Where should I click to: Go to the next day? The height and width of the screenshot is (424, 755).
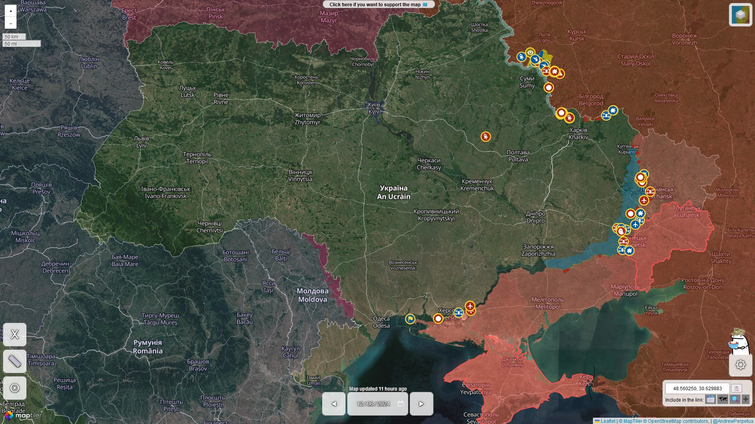pos(421,404)
